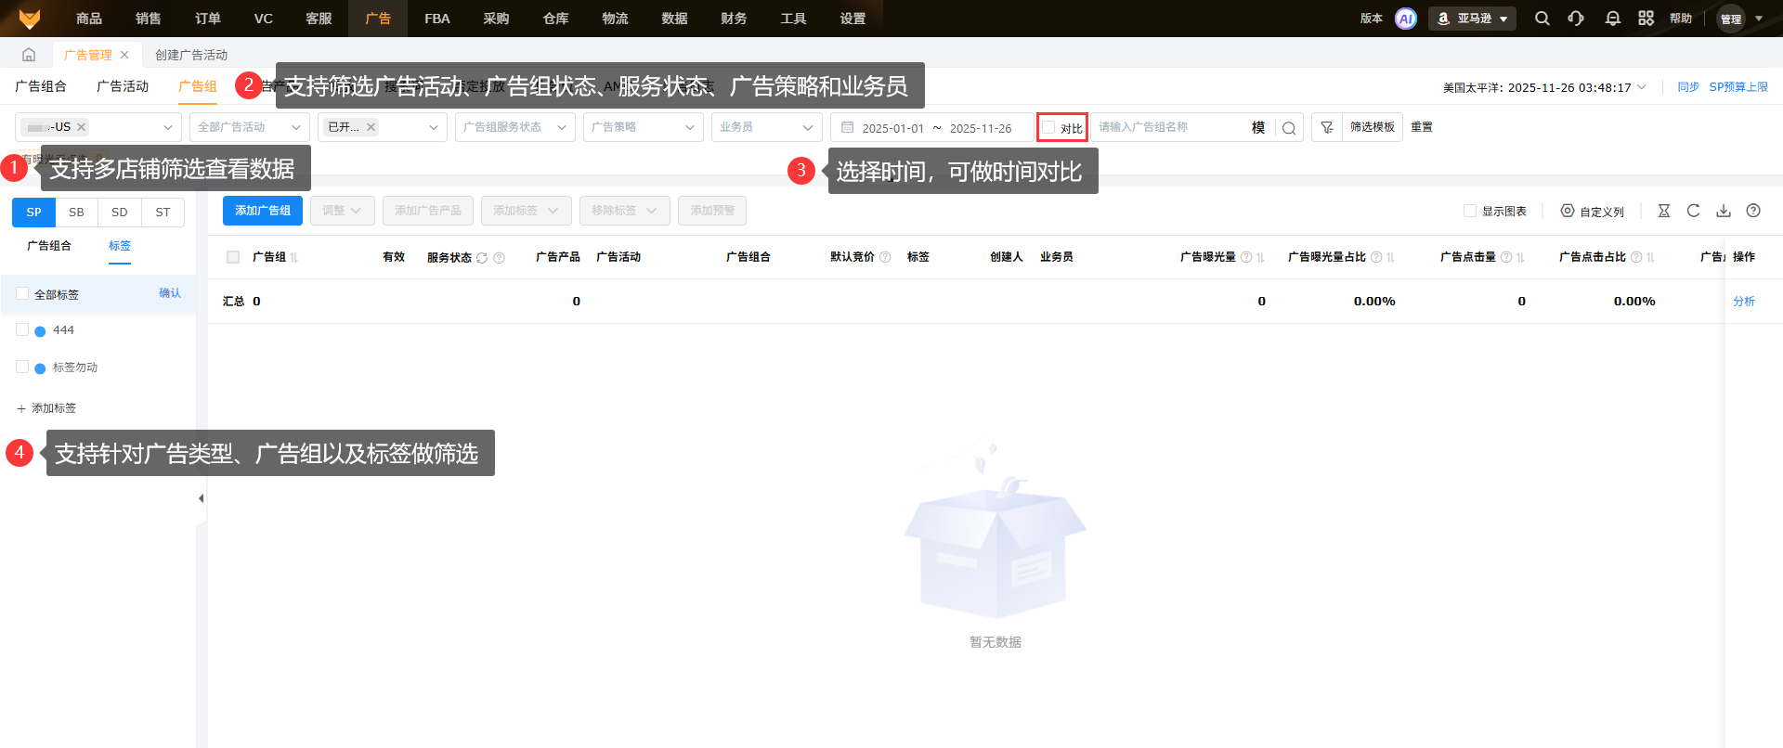The image size is (1783, 748).
Task: Click the download export icon
Action: click(1724, 211)
